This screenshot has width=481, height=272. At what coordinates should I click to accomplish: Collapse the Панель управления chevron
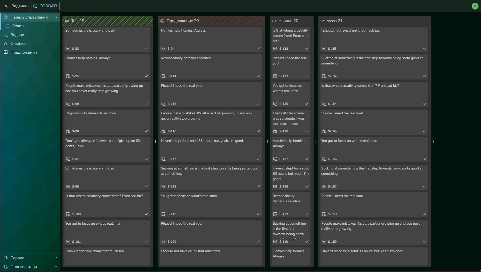point(56,17)
